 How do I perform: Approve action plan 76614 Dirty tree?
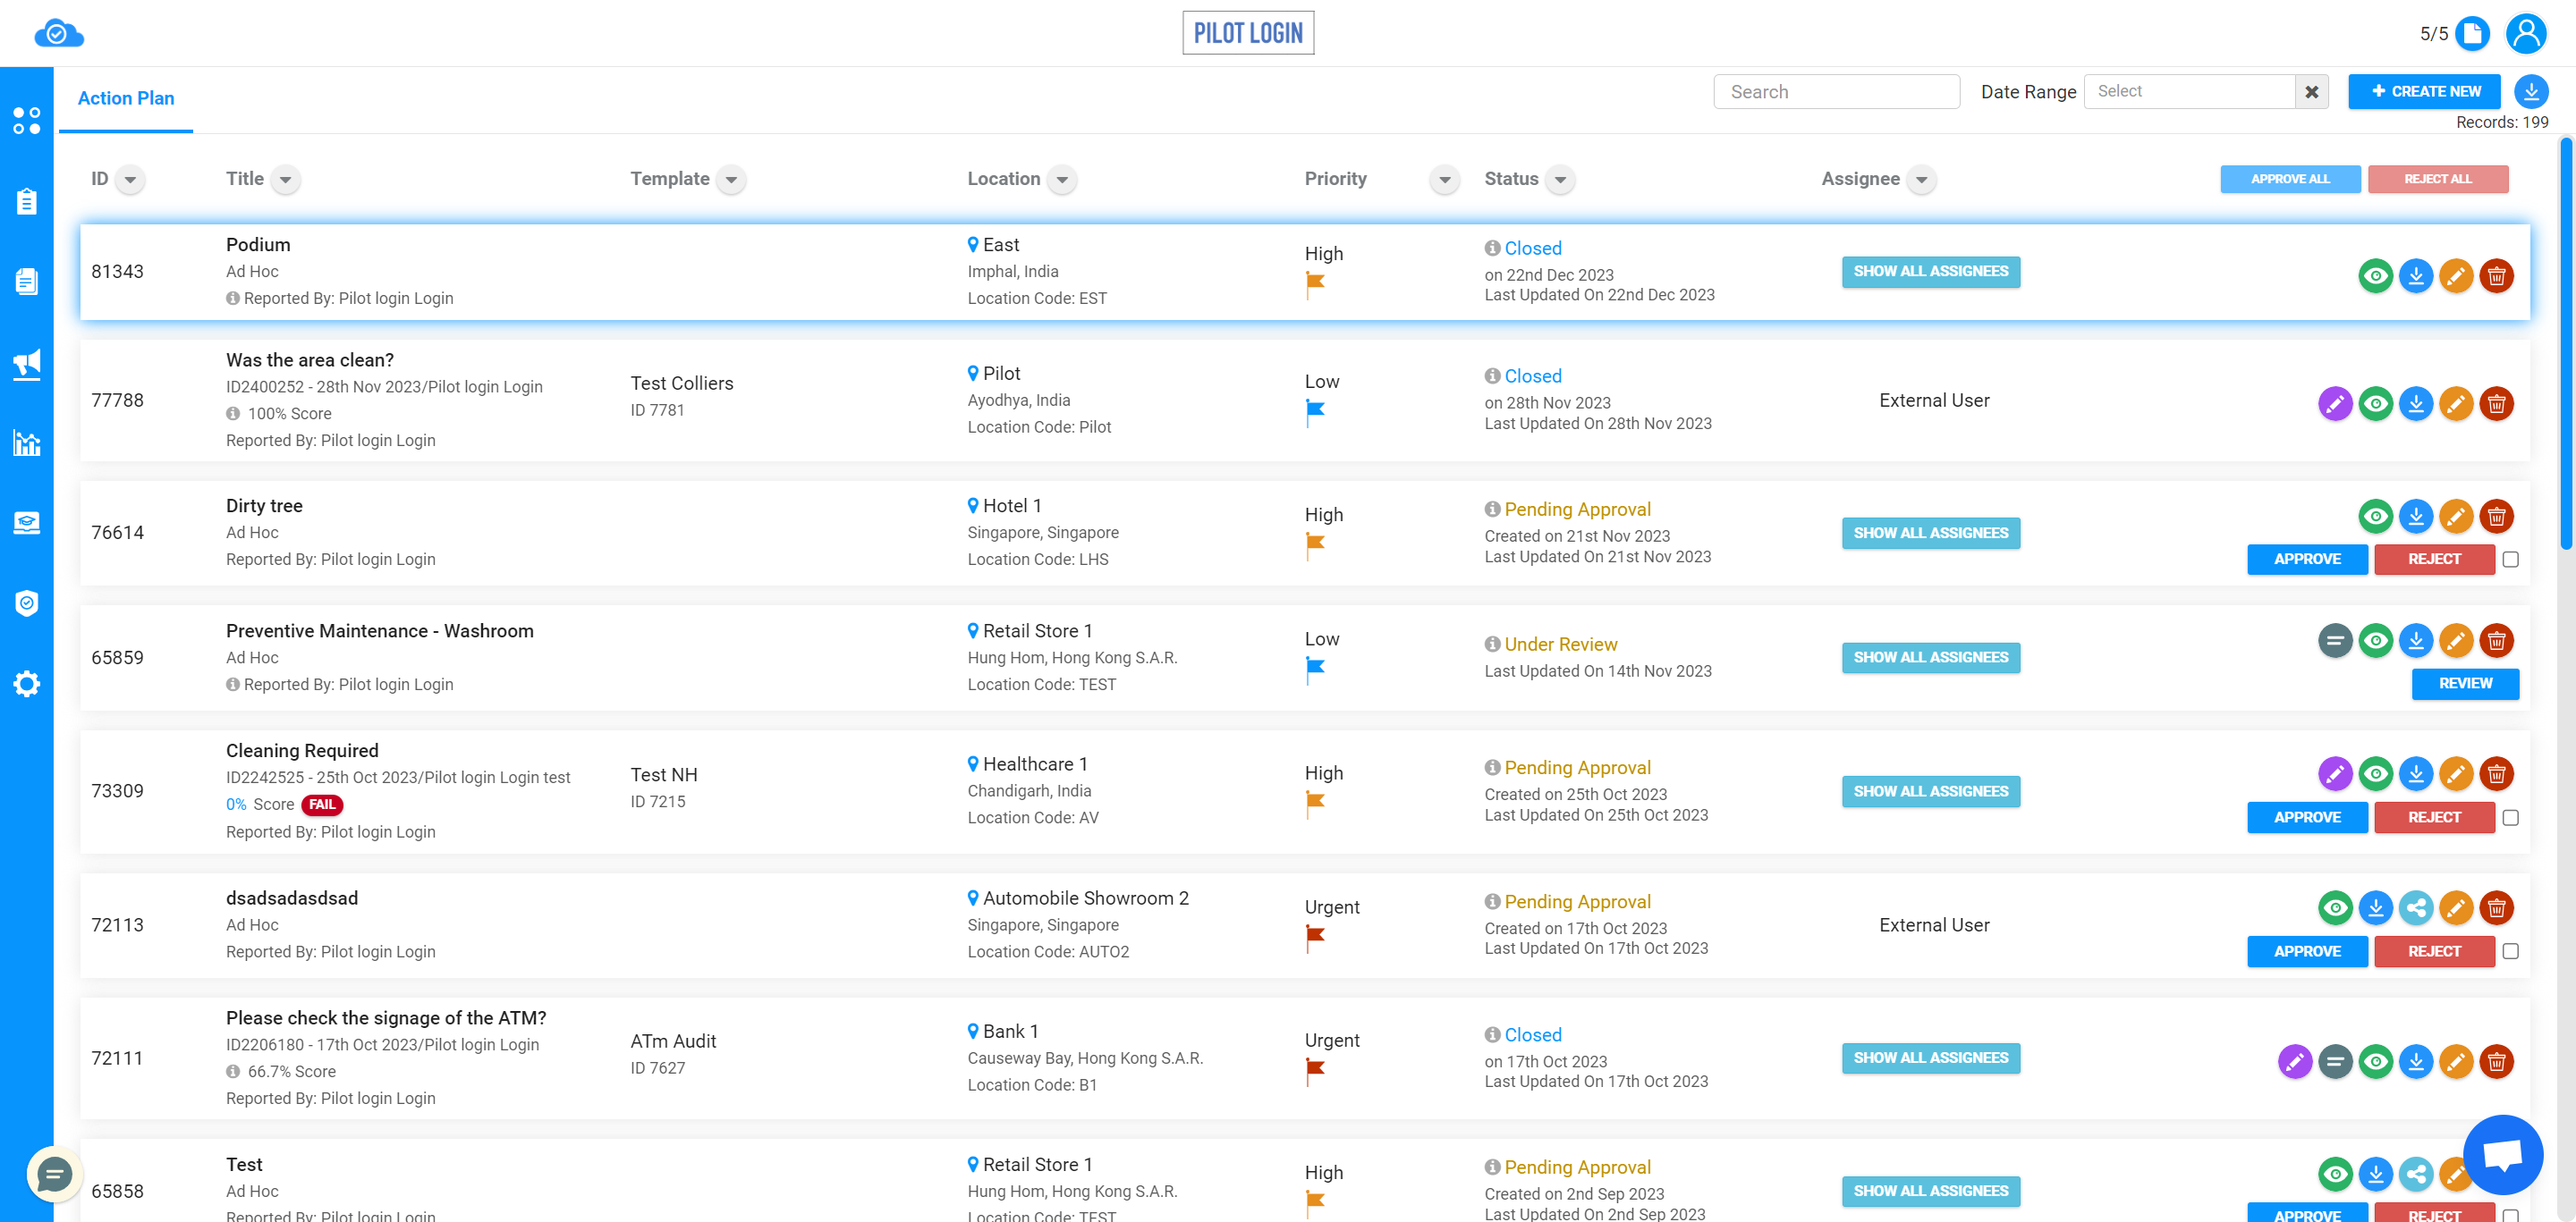(2306, 560)
